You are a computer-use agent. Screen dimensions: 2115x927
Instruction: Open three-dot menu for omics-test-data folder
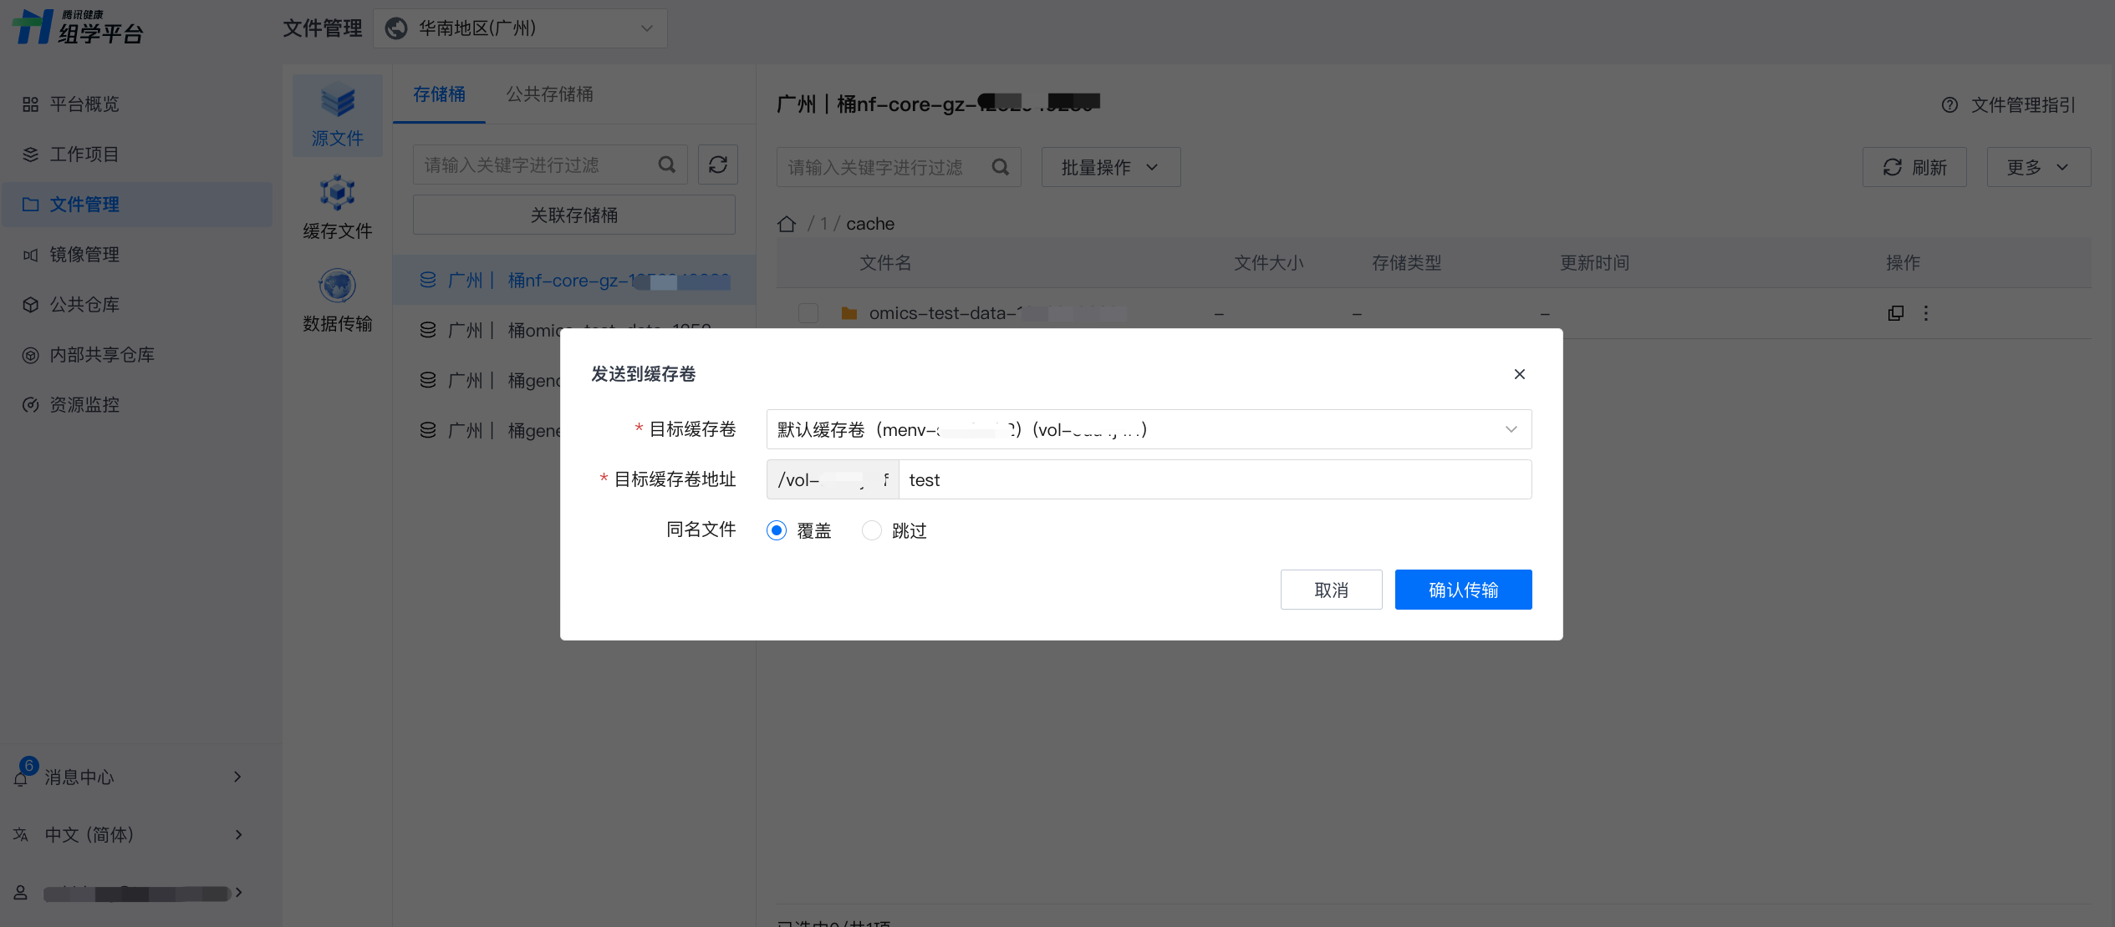point(1926,313)
